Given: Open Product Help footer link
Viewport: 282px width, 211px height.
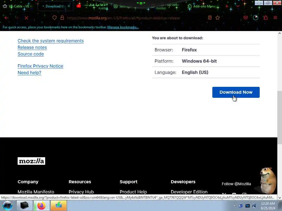Looking at the screenshot, I should click(x=133, y=192).
